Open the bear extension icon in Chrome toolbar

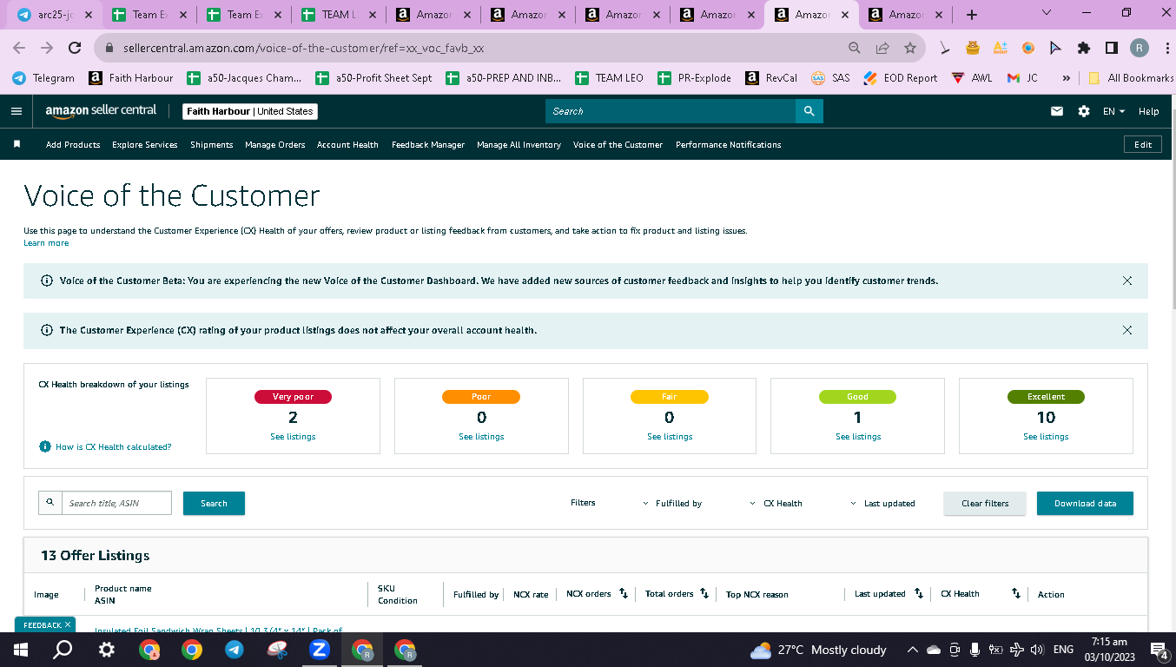(x=973, y=48)
